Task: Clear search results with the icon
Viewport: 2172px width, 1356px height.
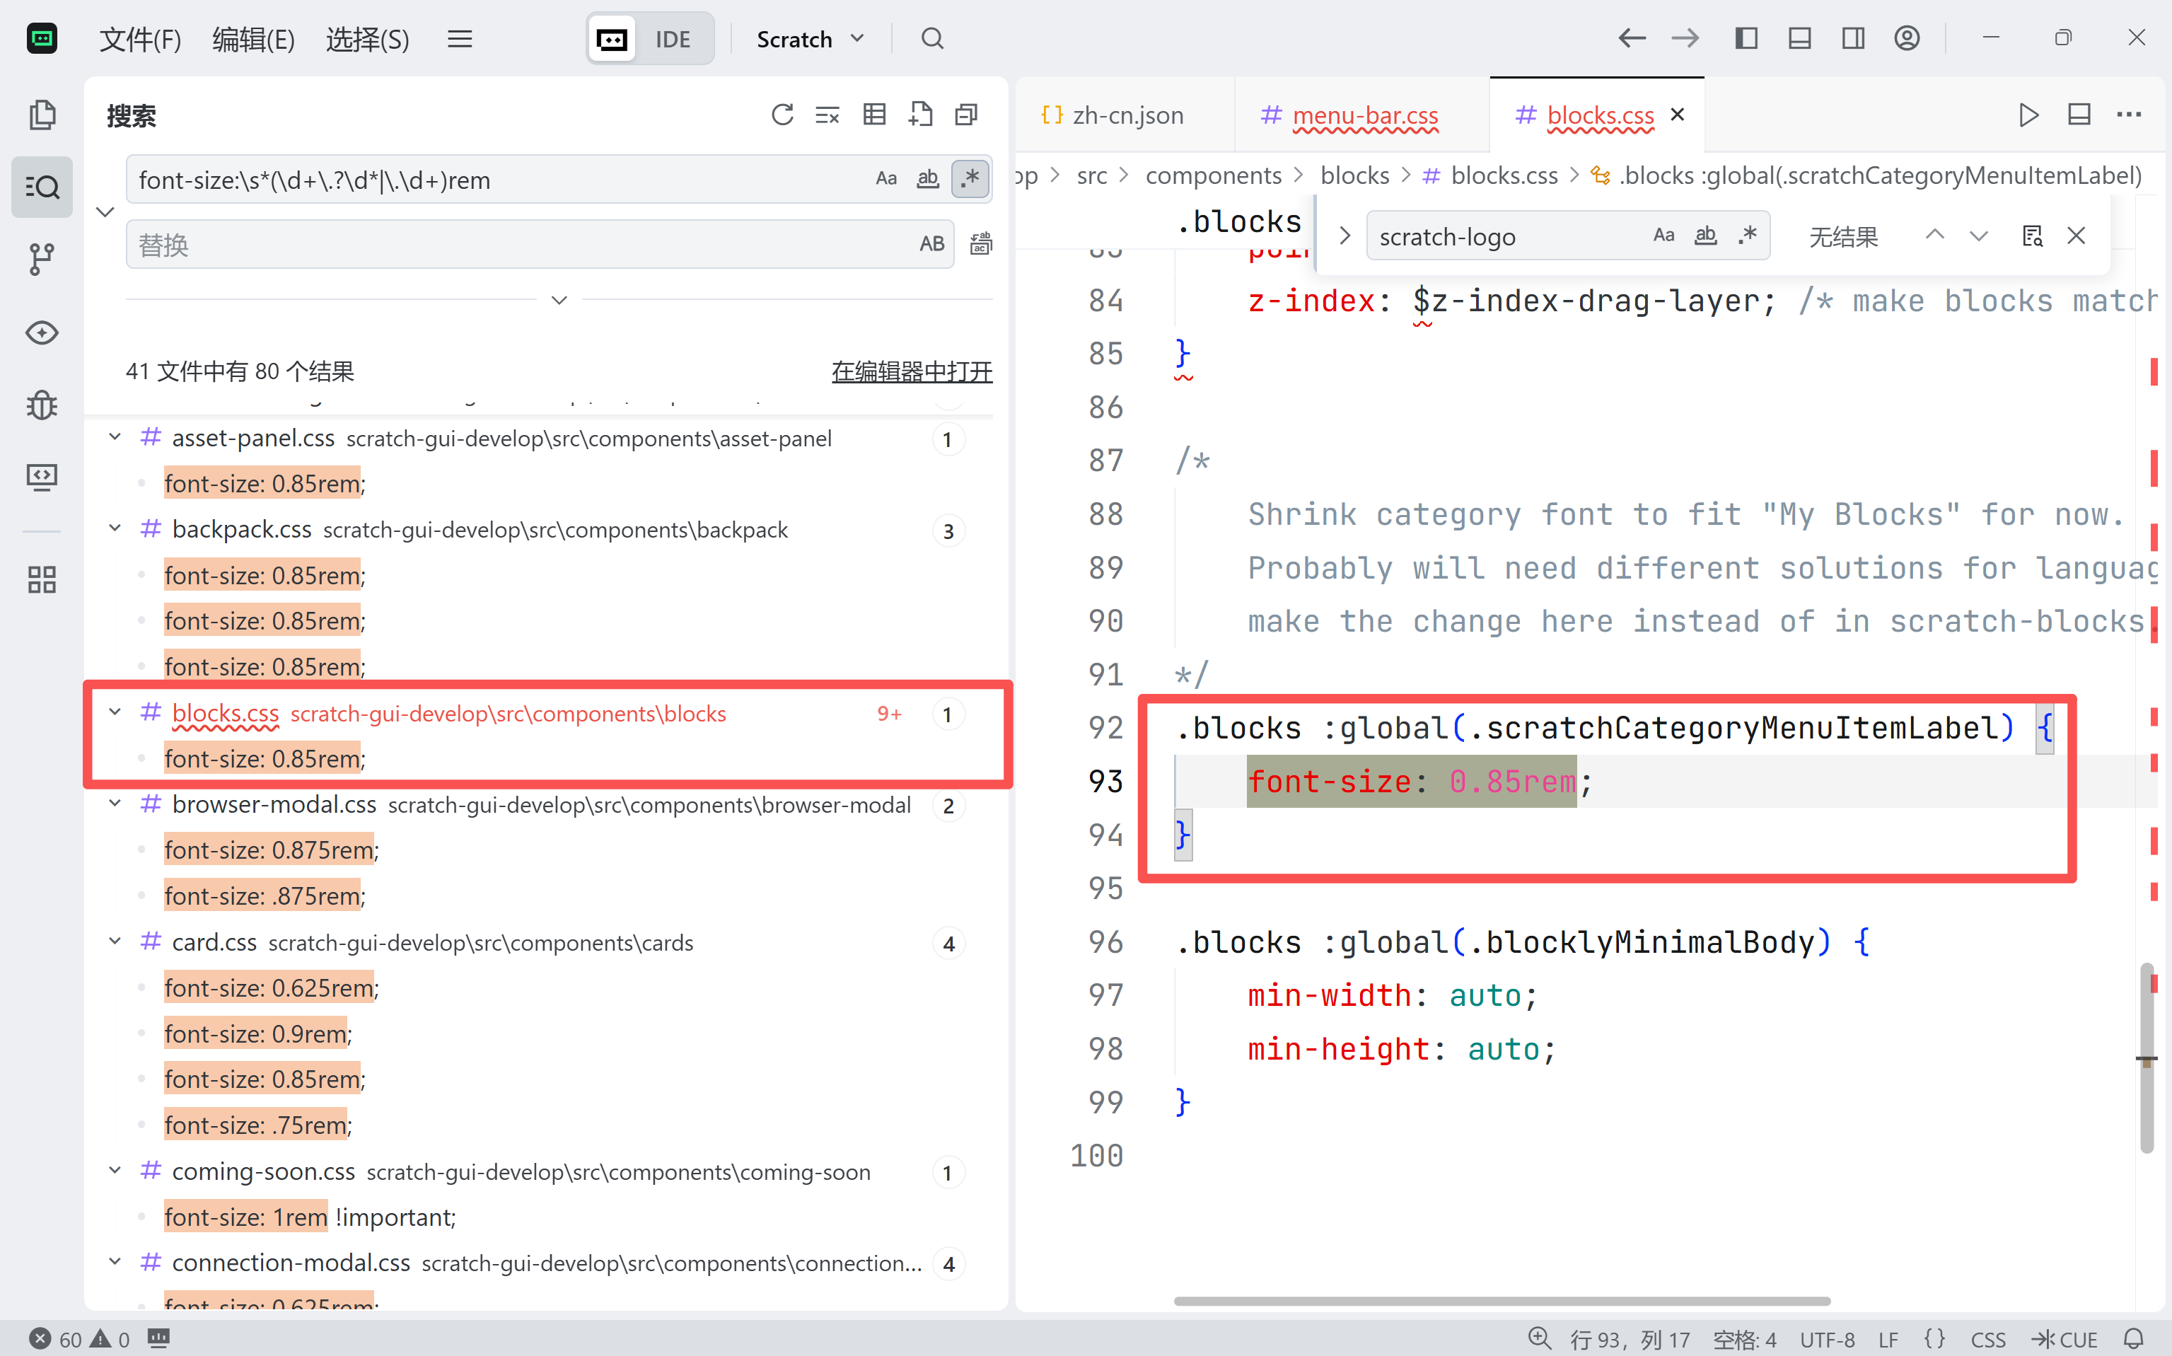Action: (827, 115)
